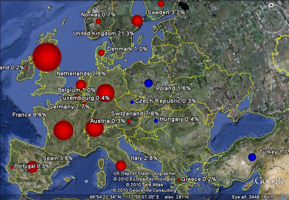Screen dimensions: 289x200
Task: Click the longitude 17°55'07.05" E readout
Action: pos(144,197)
